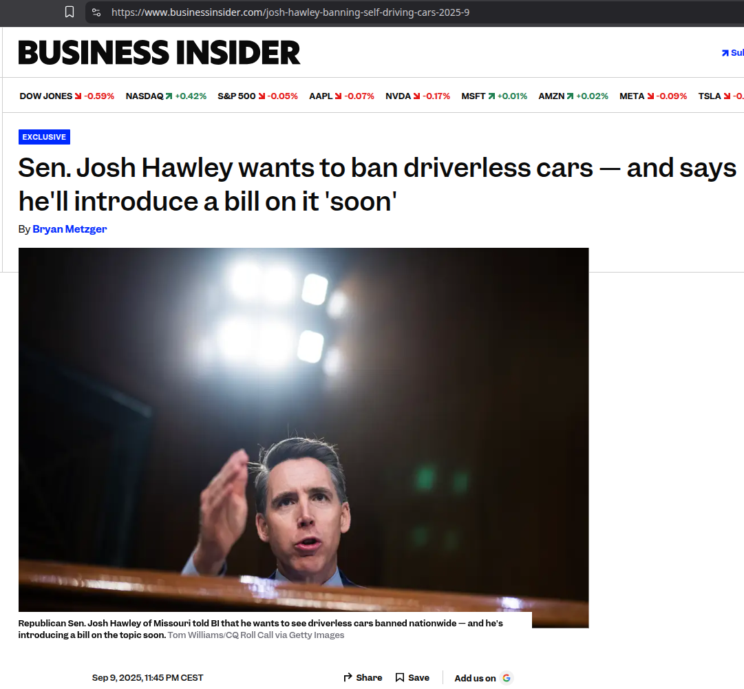Open site information icon in address bar

point(96,12)
